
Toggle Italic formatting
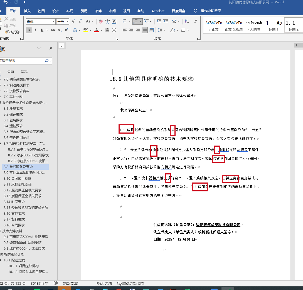pyautogui.click(x=35, y=30)
